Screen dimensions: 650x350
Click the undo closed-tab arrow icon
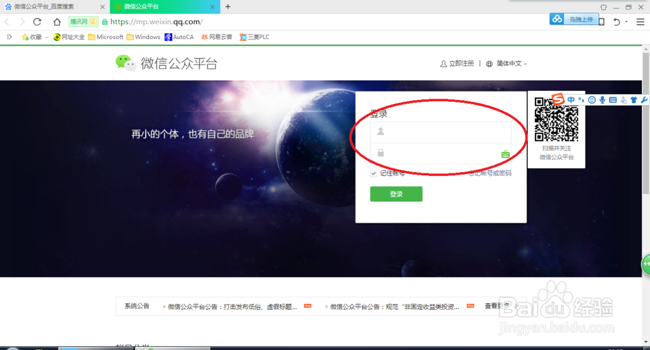pyautogui.click(x=616, y=22)
